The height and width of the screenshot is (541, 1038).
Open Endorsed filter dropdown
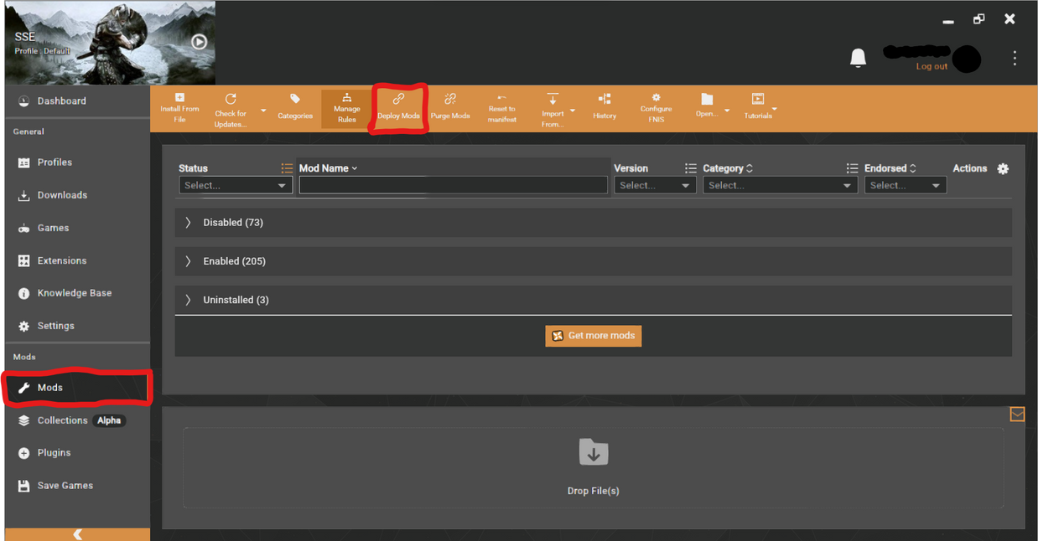tap(906, 185)
